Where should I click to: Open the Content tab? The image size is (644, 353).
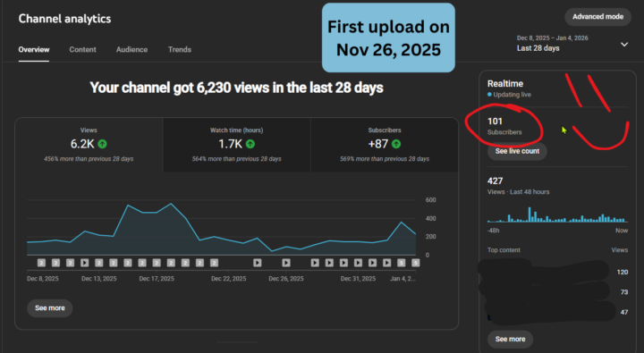click(82, 50)
